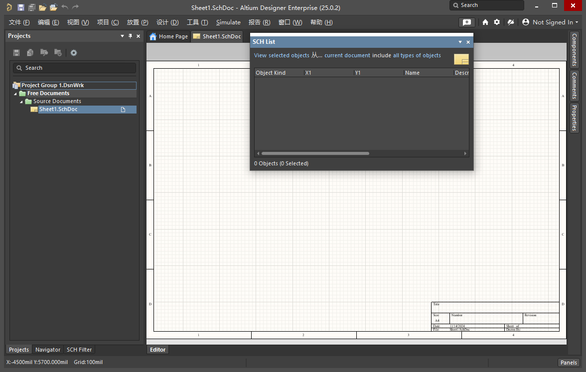Switch to the SCH Filter panel tab
This screenshot has height=372, width=586.
(x=79, y=350)
